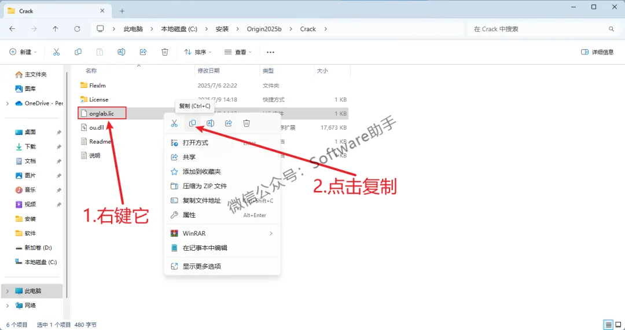This screenshot has width=625, height=330.
Task: Select the ou.dll file
Action: [x=96, y=127]
